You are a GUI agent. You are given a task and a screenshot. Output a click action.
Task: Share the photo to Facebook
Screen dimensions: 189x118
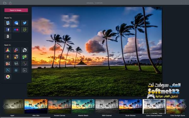(8, 30)
